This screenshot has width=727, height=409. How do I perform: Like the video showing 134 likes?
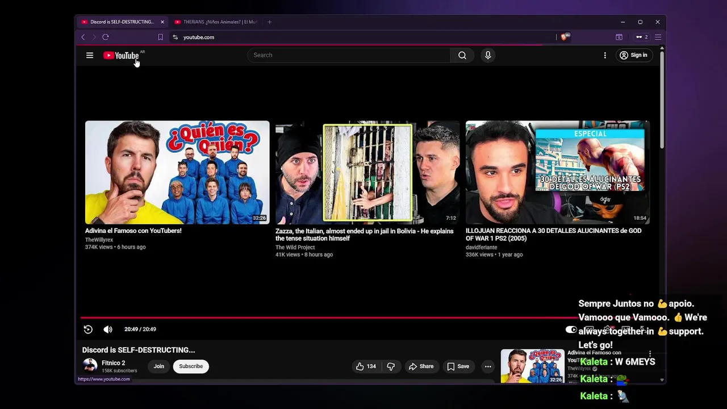pos(366,366)
